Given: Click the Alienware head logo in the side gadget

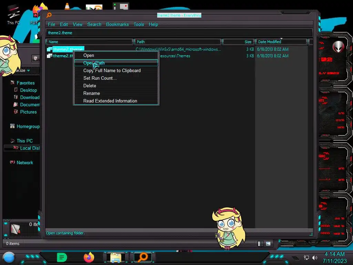Looking at the screenshot, I should pos(338,47).
